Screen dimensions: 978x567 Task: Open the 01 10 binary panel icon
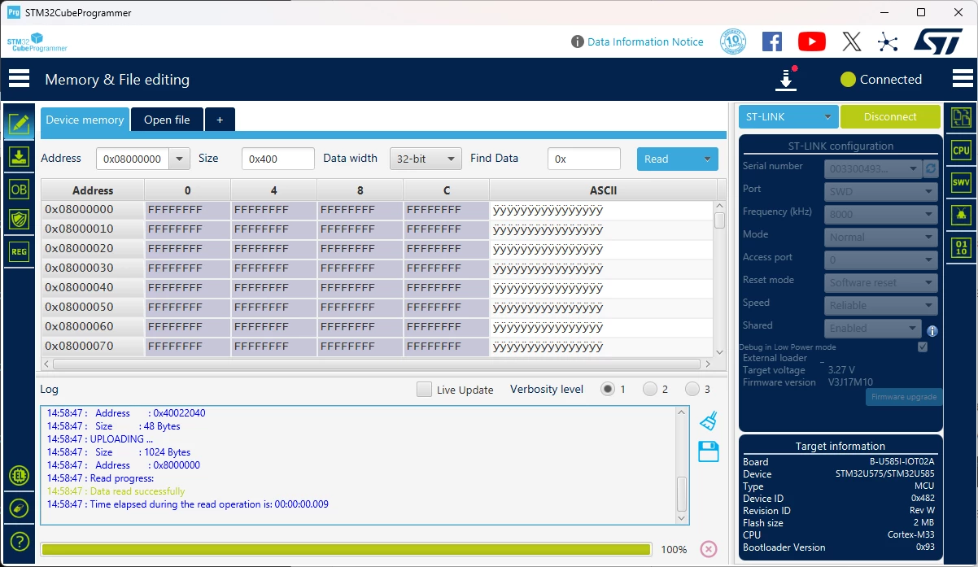[962, 247]
